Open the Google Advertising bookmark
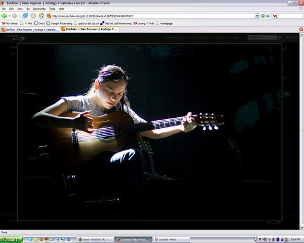The width and height of the screenshot is (304, 243). 59,24
